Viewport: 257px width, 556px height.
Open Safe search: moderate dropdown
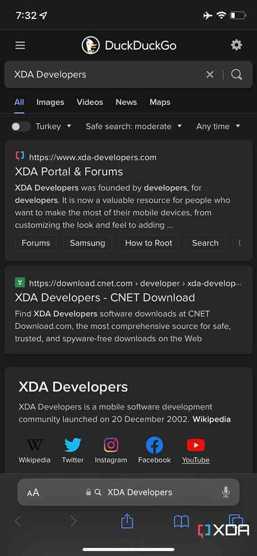(134, 126)
